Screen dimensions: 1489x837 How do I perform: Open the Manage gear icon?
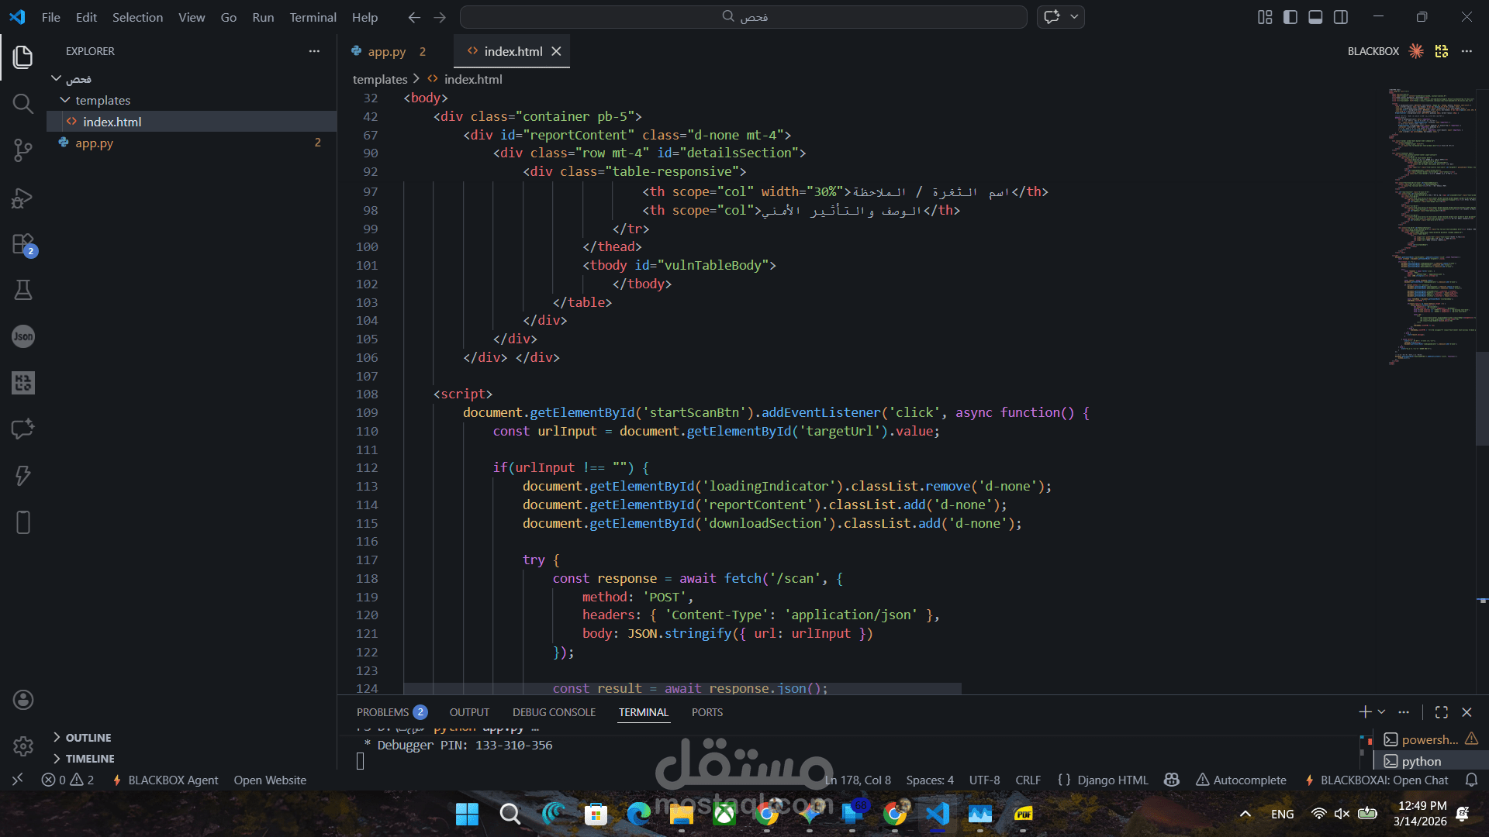22,746
